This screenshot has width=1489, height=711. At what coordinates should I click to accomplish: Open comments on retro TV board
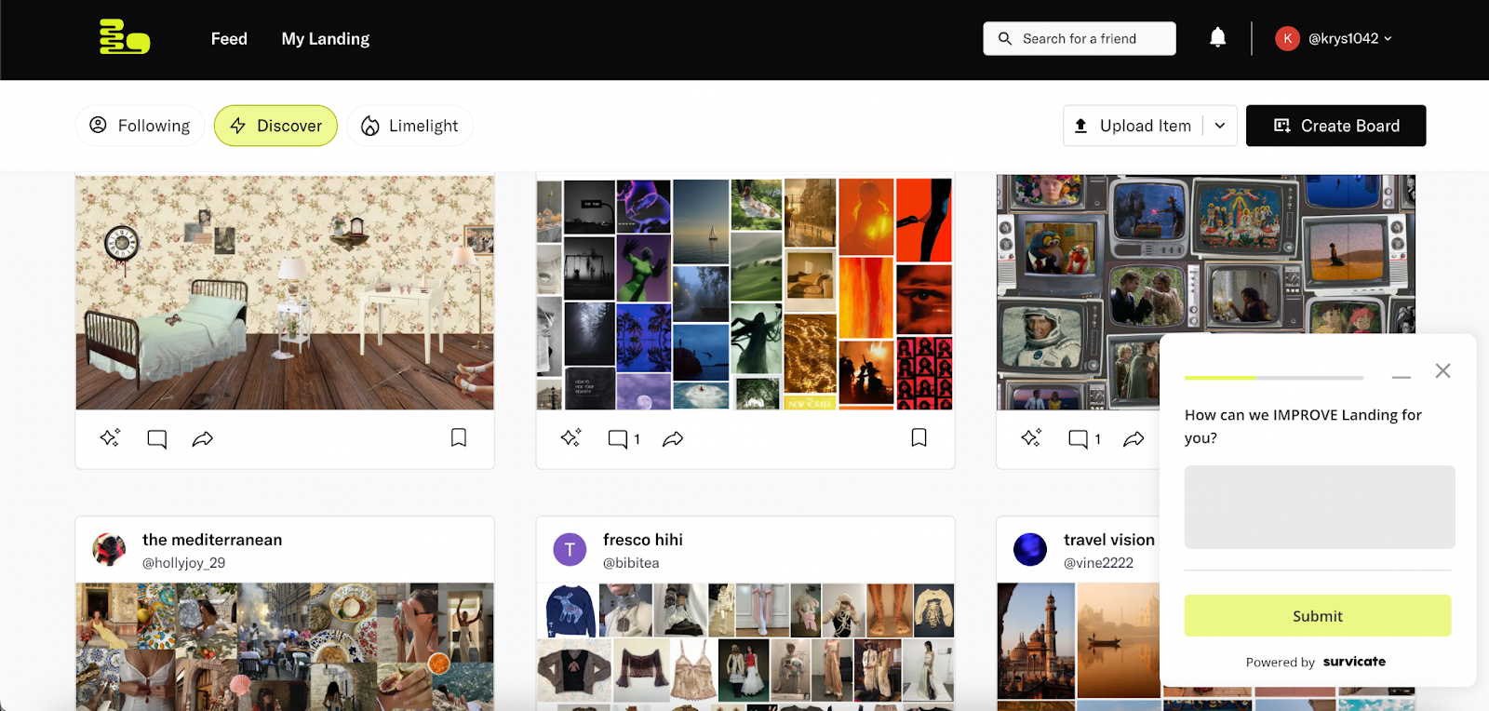pyautogui.click(x=1084, y=438)
